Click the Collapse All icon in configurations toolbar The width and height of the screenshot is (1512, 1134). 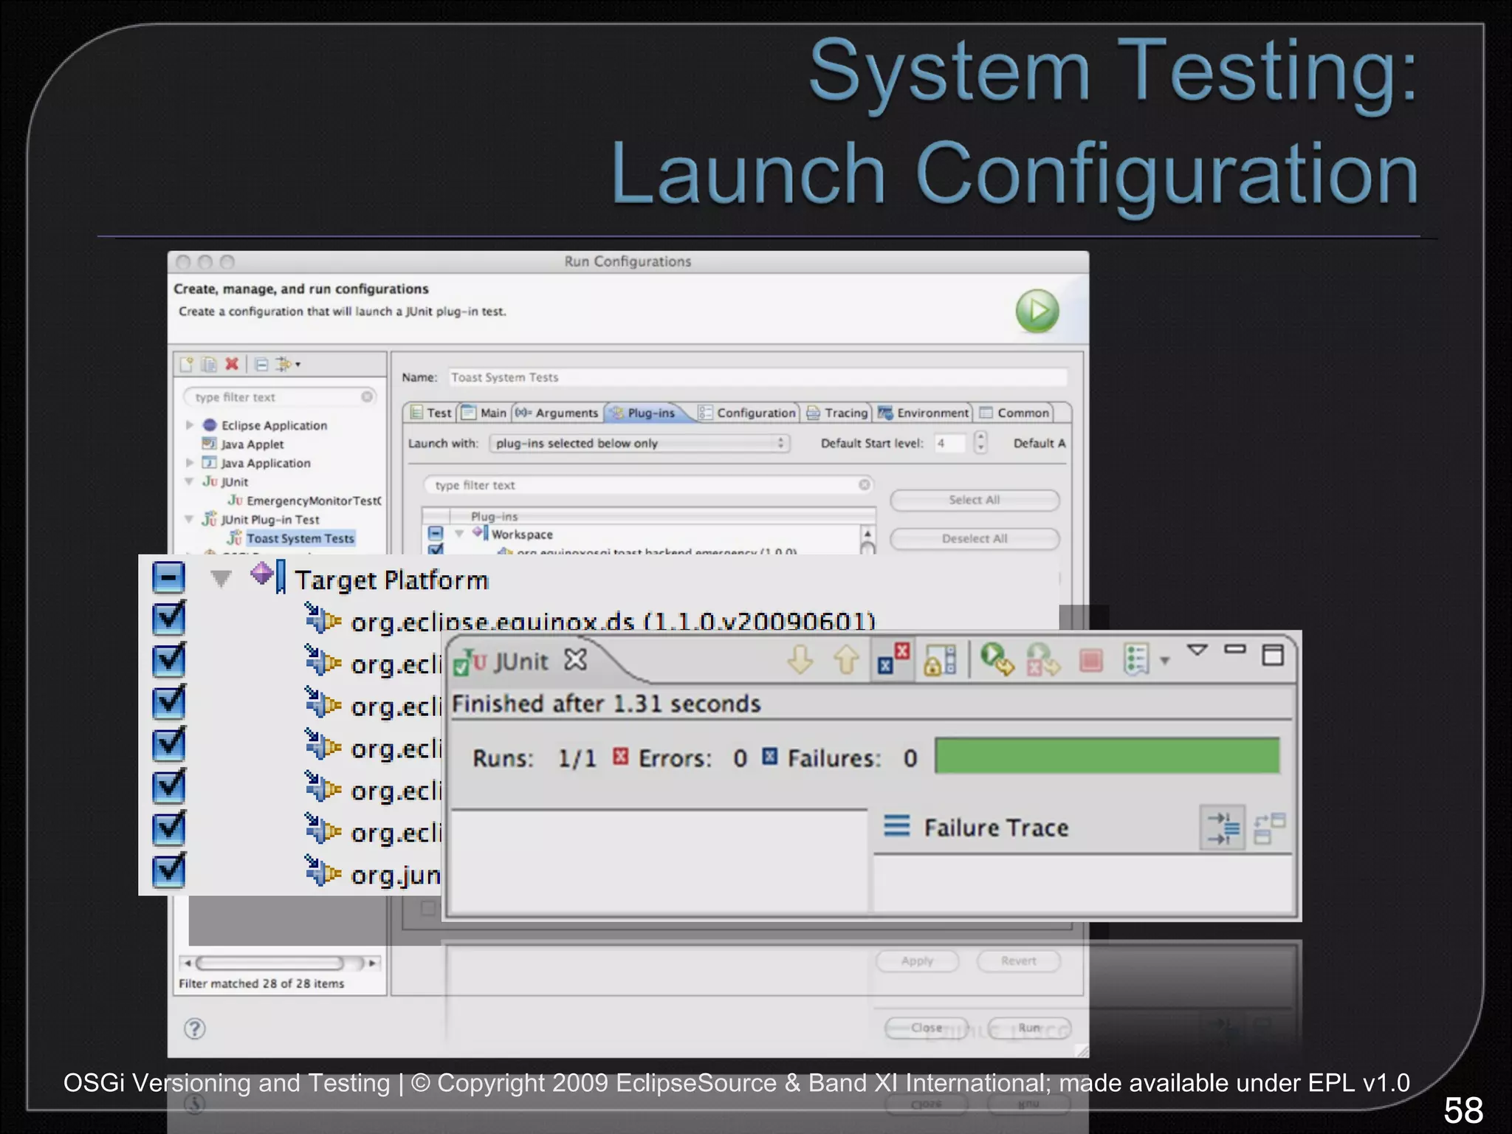tap(261, 364)
